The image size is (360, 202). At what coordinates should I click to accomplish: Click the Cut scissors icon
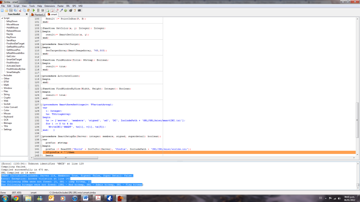point(20,10)
